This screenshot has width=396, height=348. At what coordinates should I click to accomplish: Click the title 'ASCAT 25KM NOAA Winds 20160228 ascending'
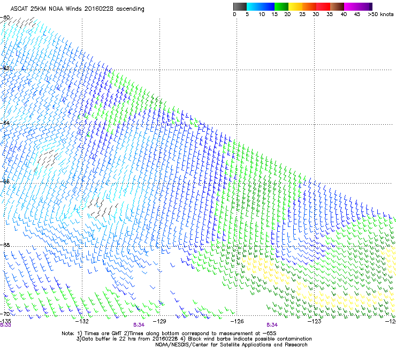[77, 9]
